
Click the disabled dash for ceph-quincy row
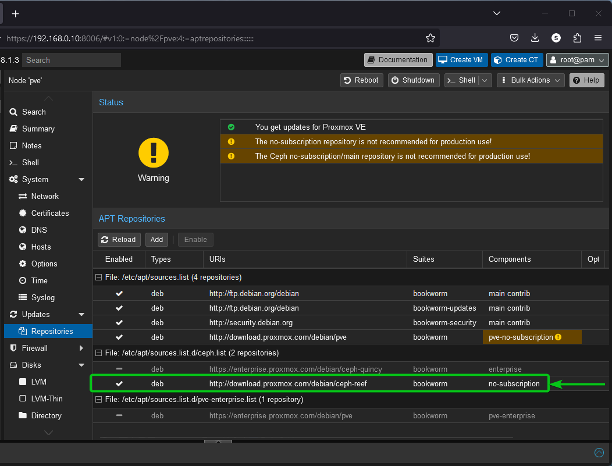click(x=119, y=369)
